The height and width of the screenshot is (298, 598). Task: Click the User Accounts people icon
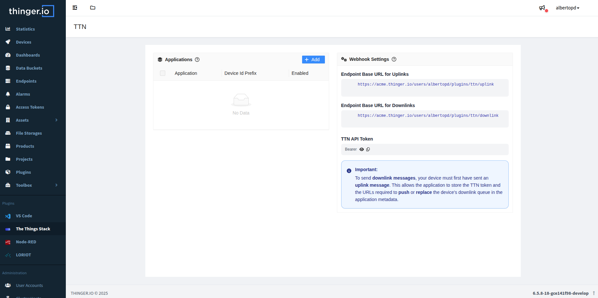8,285
